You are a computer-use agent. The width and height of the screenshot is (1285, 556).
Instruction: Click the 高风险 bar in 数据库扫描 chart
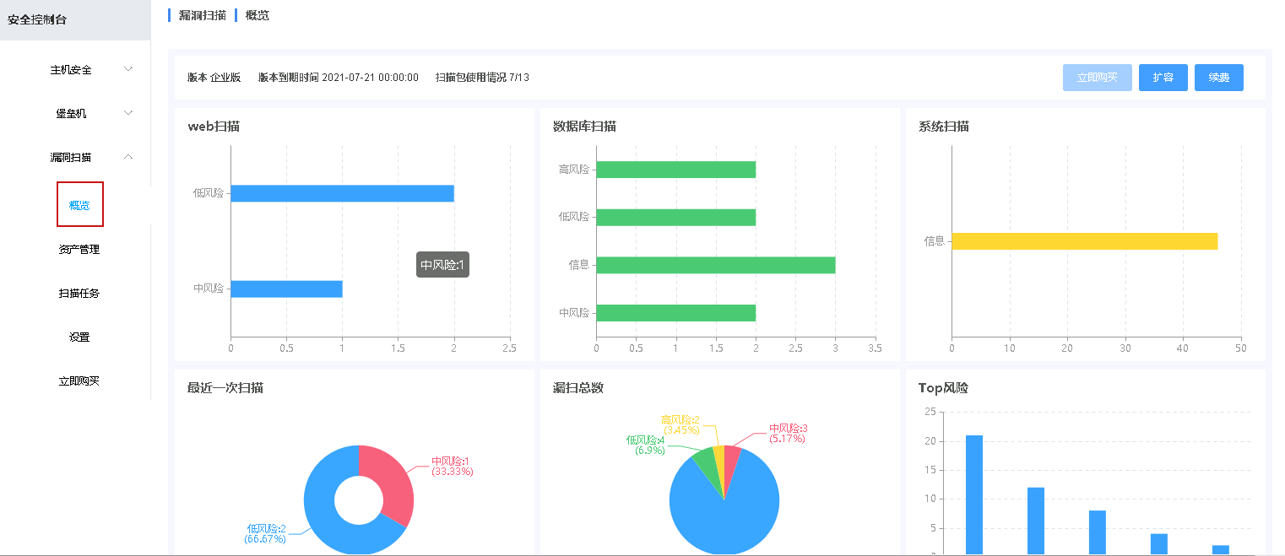click(675, 170)
